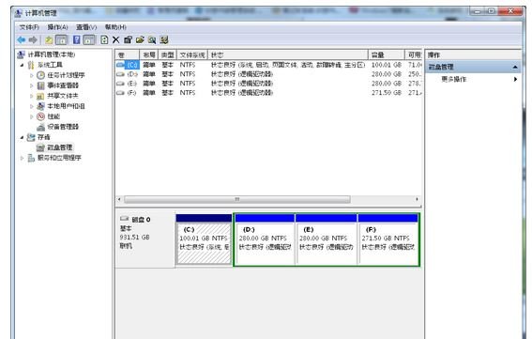Expand the 任务计划程序 node arrow
The image size is (532, 339).
tap(32, 75)
